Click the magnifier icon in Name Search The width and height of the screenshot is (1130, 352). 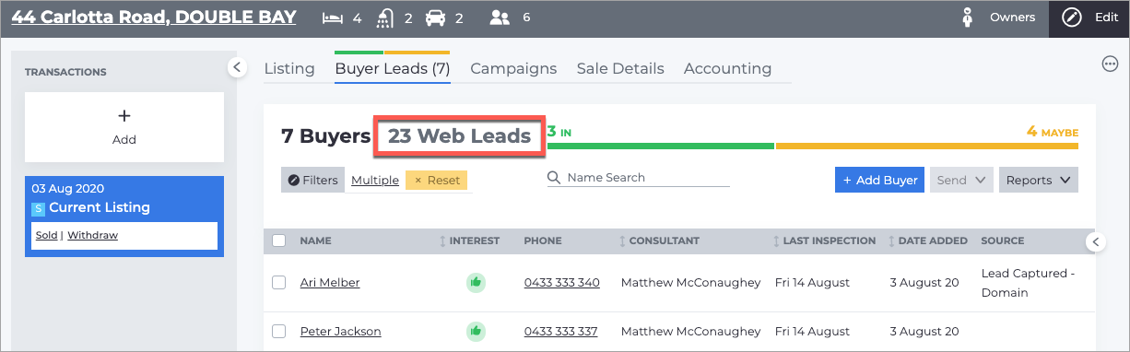click(554, 178)
